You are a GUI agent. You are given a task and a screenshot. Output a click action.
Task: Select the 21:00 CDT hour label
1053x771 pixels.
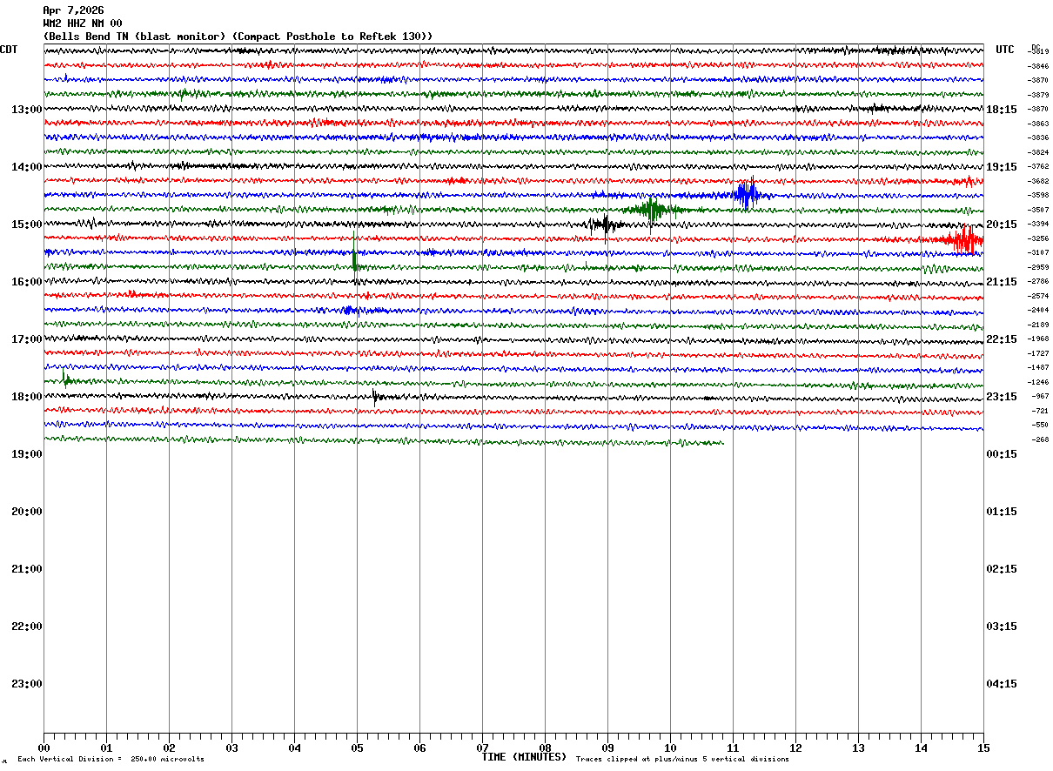pyautogui.click(x=27, y=569)
